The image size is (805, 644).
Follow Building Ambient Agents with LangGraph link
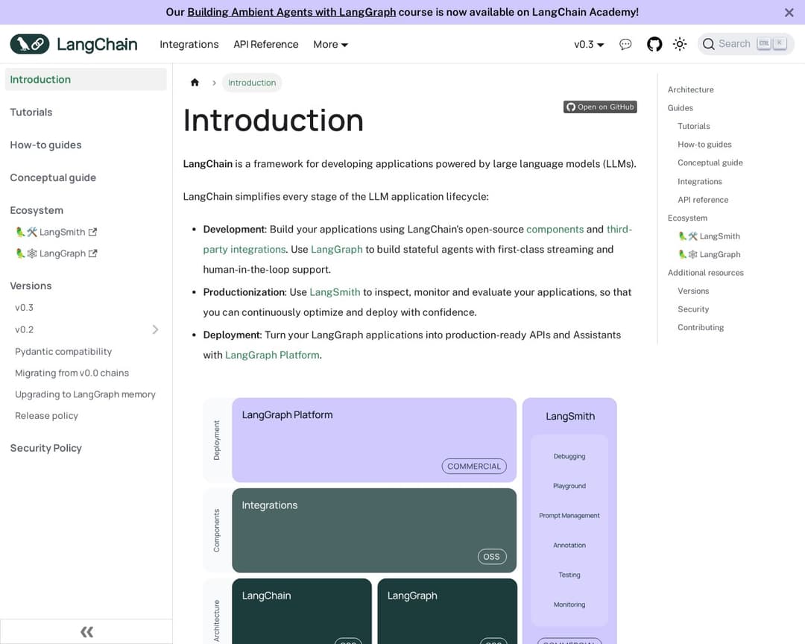point(291,13)
